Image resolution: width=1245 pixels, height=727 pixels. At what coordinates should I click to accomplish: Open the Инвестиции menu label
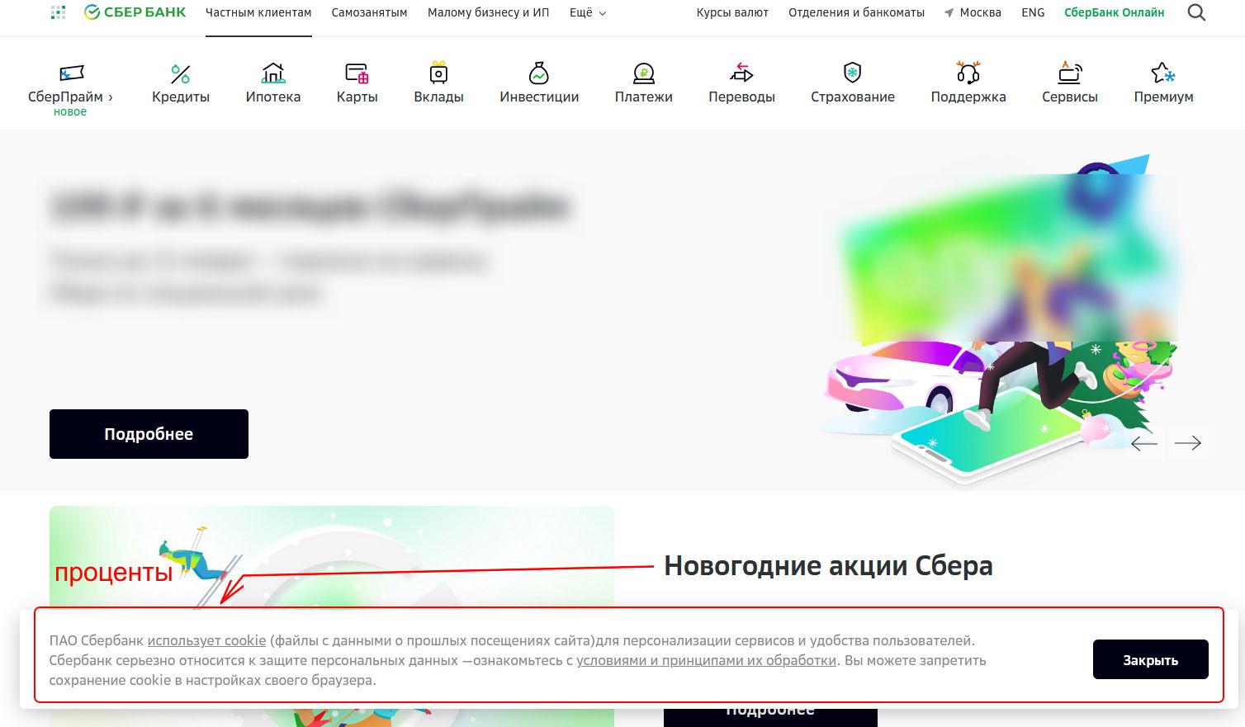point(539,97)
